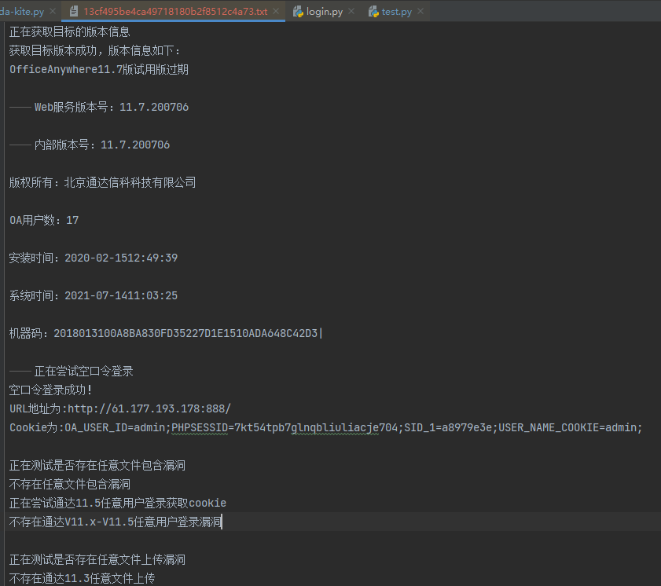Click the line '正在尝试通达11.5任意用户登录获取cookie'
This screenshot has width=661, height=586.
(x=118, y=503)
